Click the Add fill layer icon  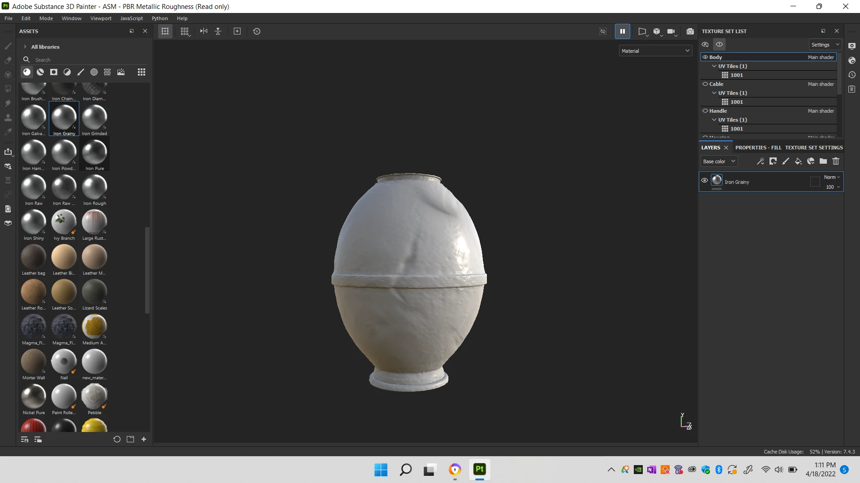coord(798,161)
